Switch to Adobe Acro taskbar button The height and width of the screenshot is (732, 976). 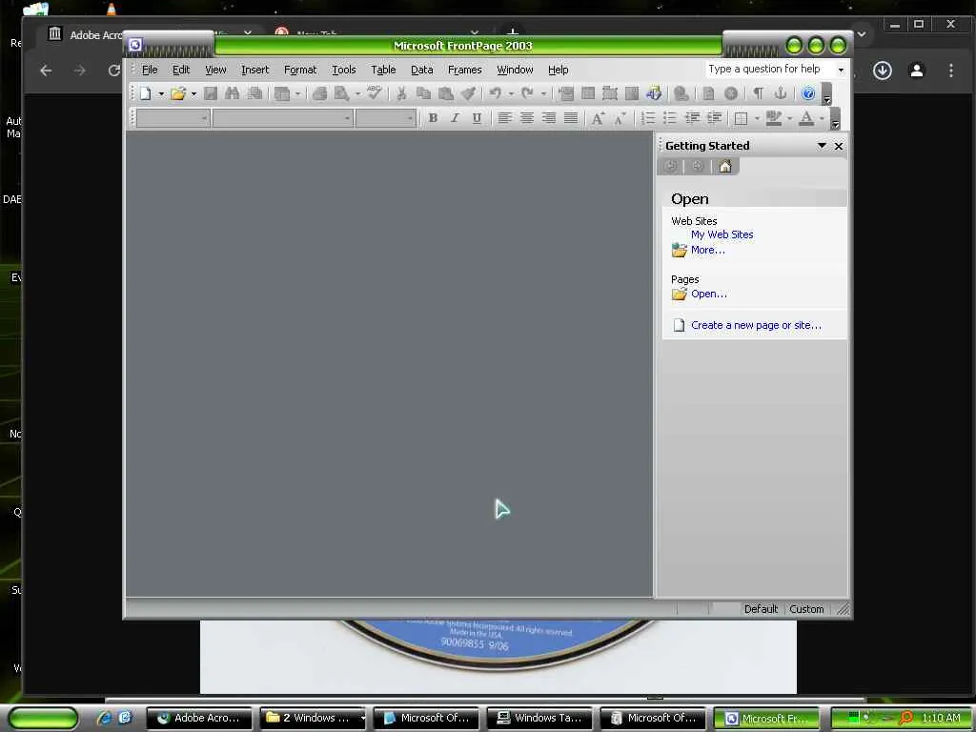pyautogui.click(x=199, y=718)
